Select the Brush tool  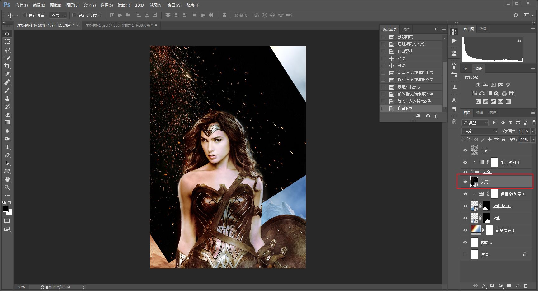[x=7, y=90]
